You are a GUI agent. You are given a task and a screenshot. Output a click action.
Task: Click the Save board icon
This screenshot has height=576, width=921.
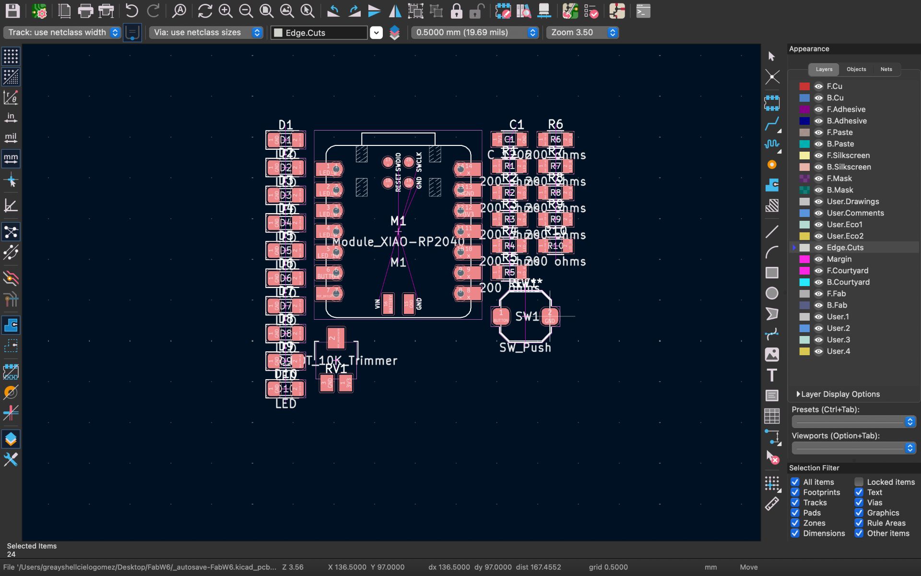[x=12, y=11]
